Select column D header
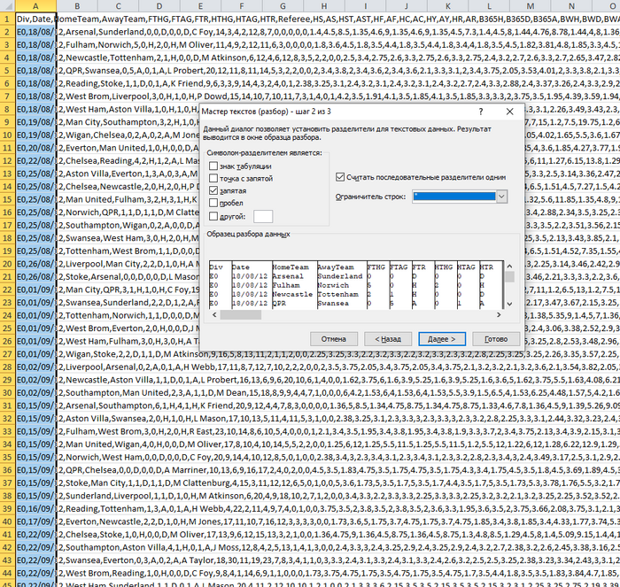 point(159,6)
